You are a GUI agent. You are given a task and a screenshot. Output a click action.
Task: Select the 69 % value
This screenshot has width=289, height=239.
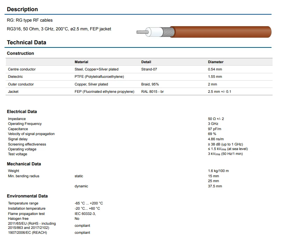[x=212, y=134]
